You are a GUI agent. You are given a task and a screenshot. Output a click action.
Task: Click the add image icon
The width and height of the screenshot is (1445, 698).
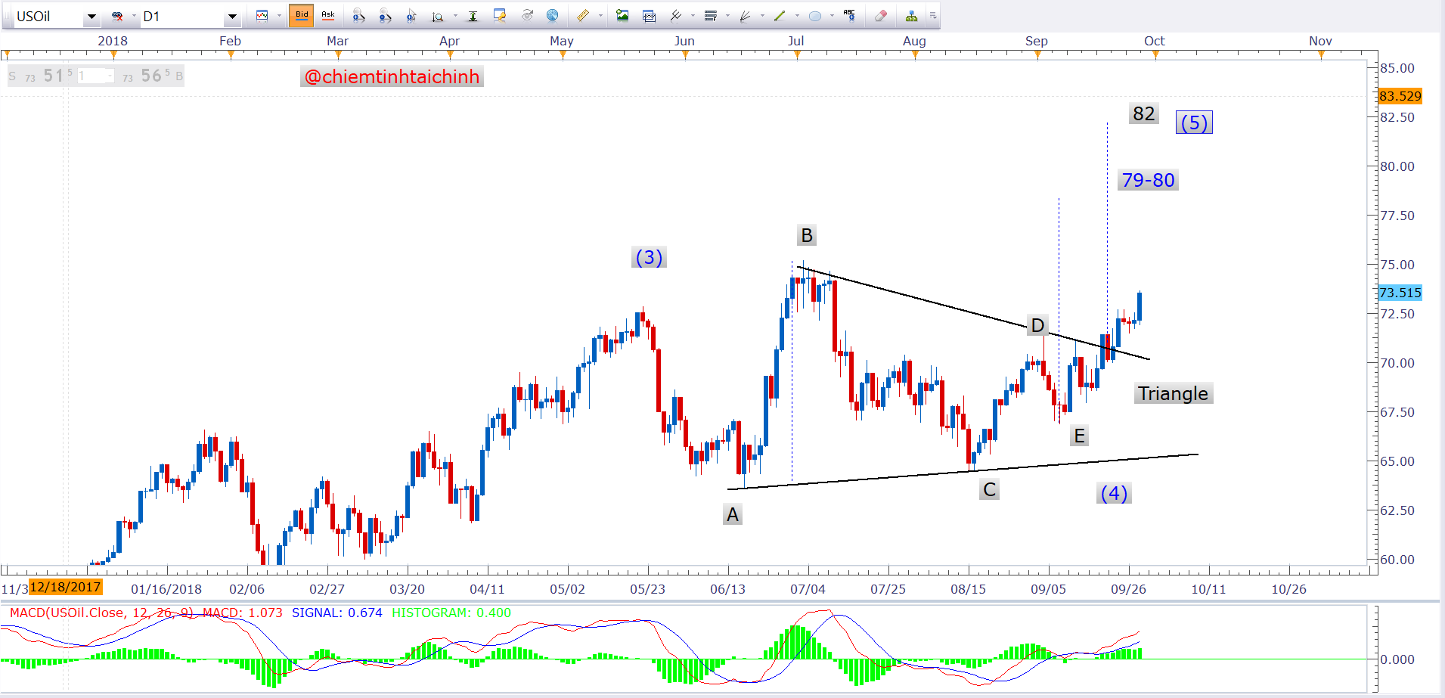pos(622,16)
